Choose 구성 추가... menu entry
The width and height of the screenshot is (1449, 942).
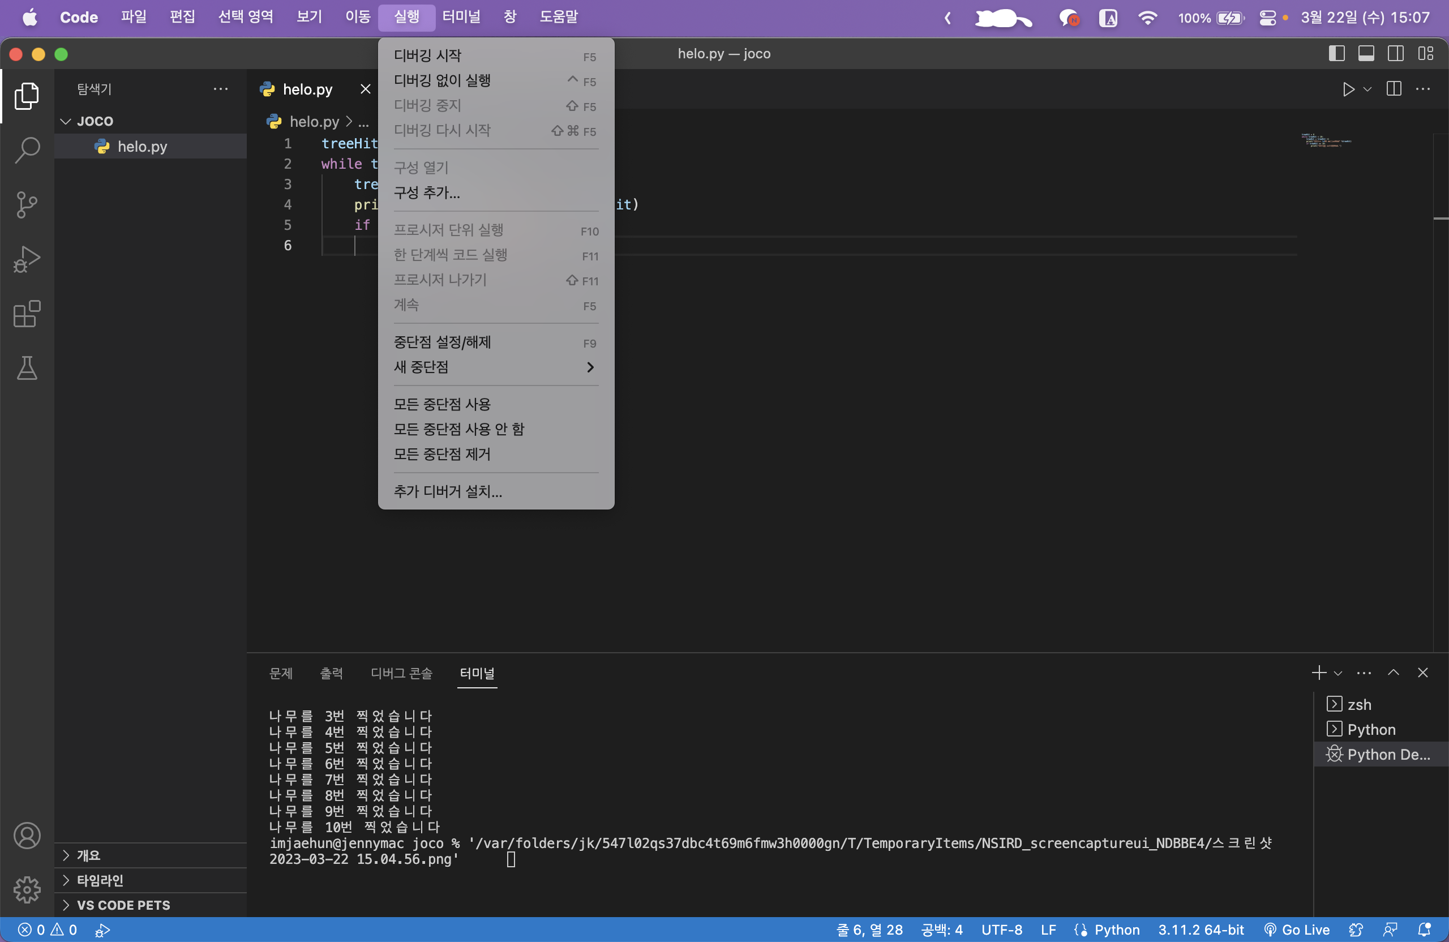(496, 192)
